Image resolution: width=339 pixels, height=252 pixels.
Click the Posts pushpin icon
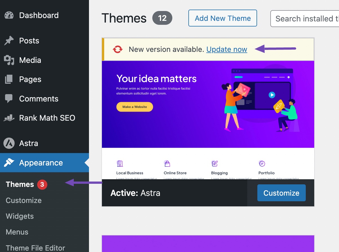[9, 41]
